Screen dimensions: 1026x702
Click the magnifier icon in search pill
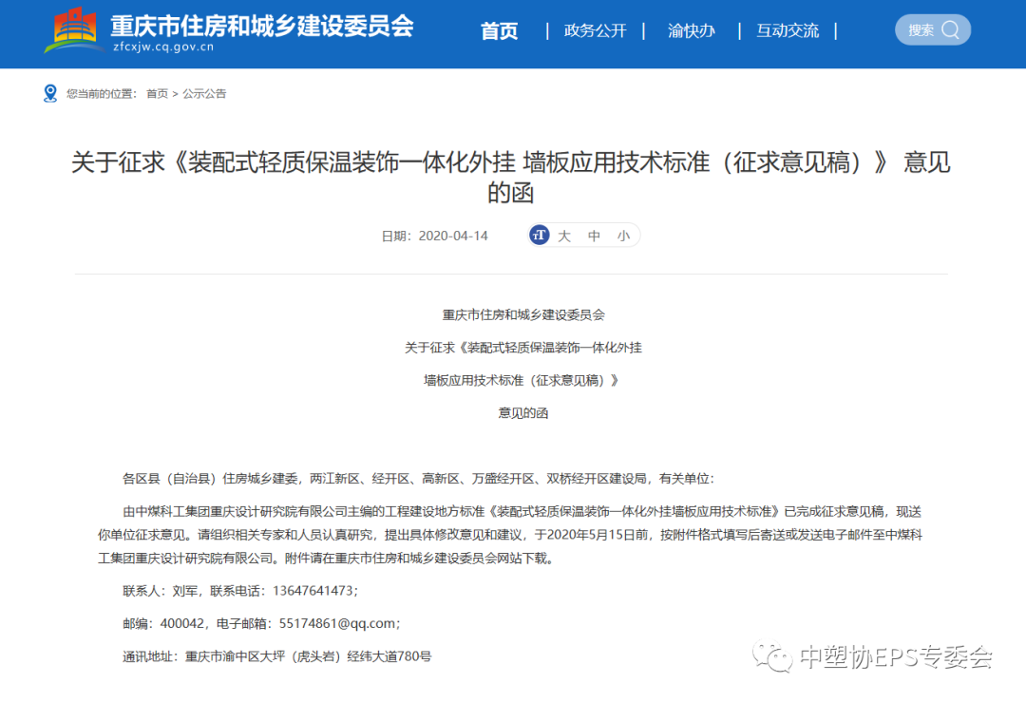[951, 30]
